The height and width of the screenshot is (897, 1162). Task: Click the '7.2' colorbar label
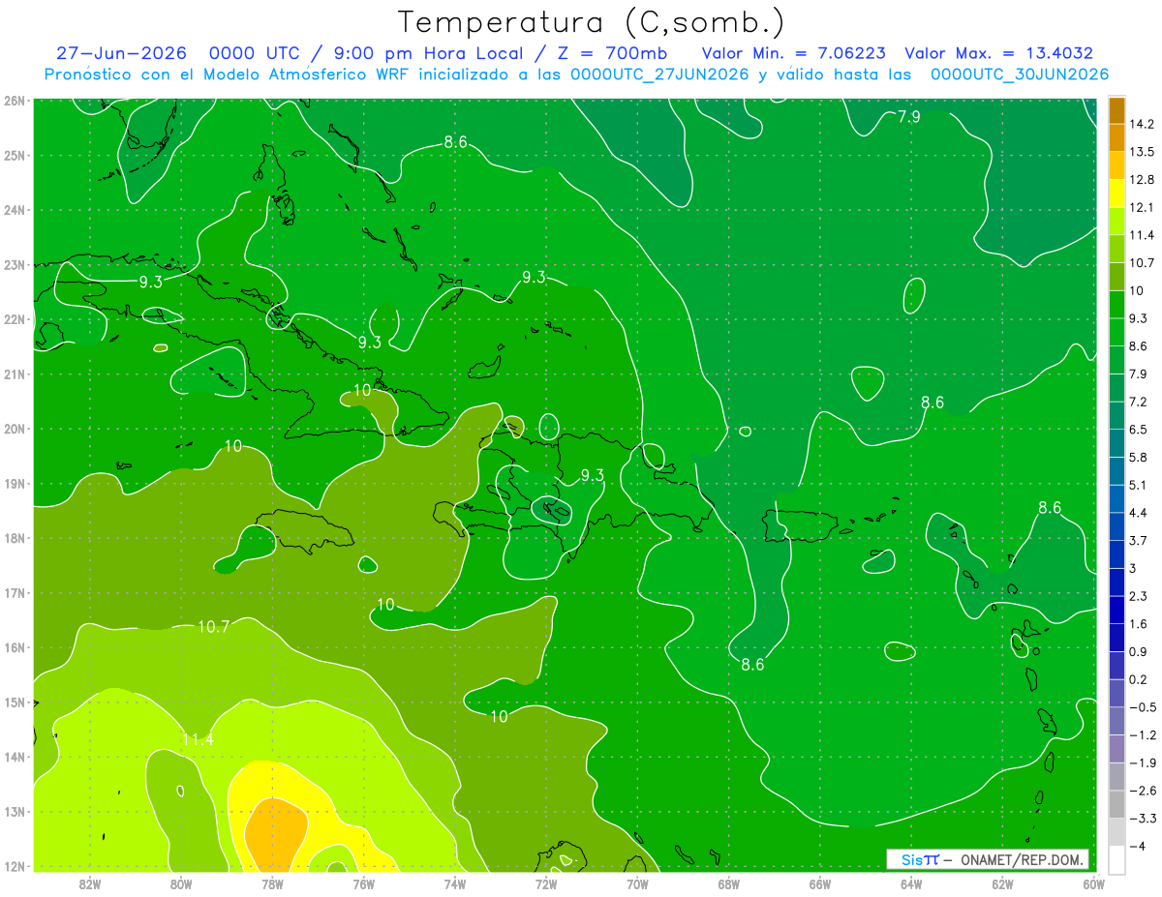click(1138, 402)
